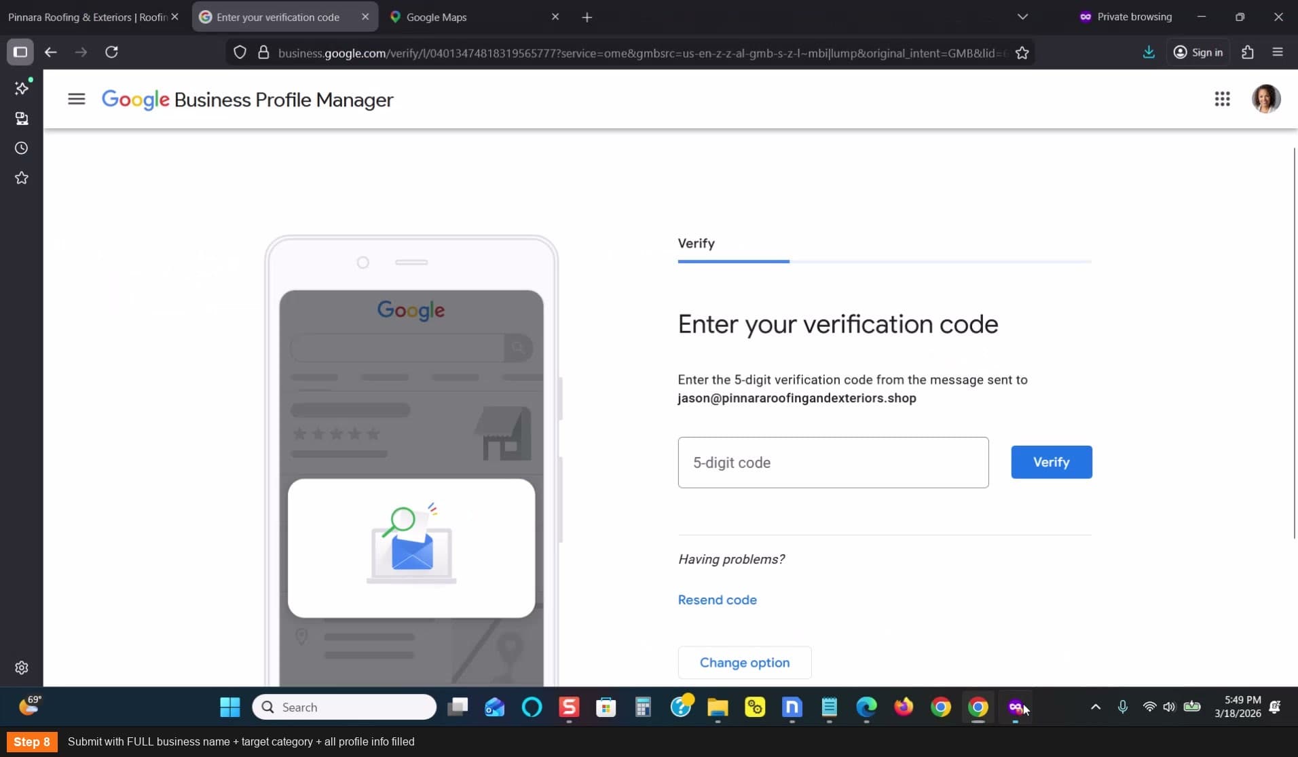1298x757 pixels.
Task: Click the Resend code link
Action: click(x=717, y=600)
